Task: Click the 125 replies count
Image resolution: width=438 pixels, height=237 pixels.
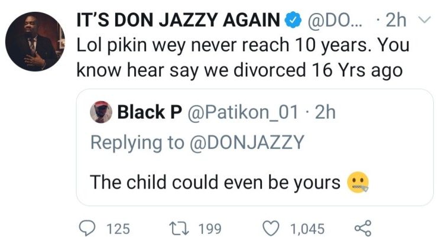Action: tap(119, 228)
